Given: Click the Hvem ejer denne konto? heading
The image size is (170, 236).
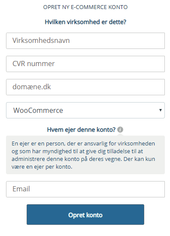Looking at the screenshot, I should [x=81, y=130].
